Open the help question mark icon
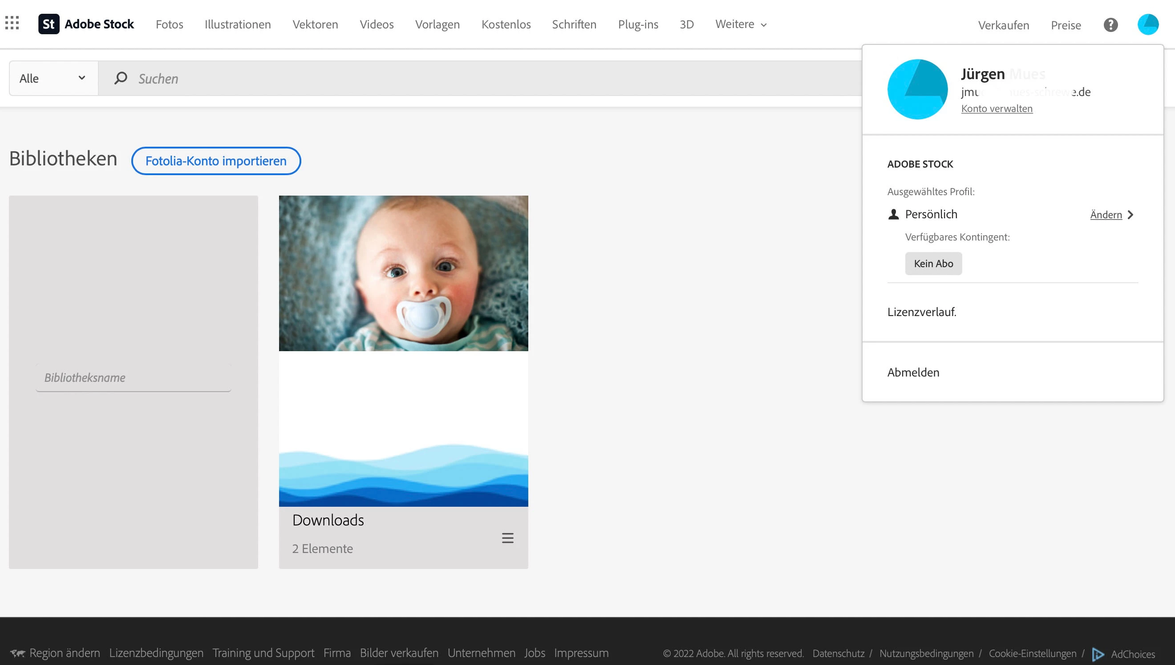 click(x=1110, y=24)
